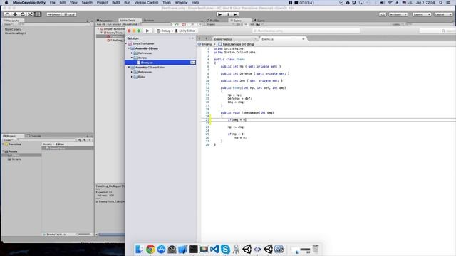Toggle Center pivot mode in Unity
456x256 pixels.
pyautogui.click(x=54, y=14)
